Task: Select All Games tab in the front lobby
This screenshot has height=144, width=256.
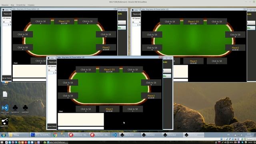Action: tap(52, 66)
